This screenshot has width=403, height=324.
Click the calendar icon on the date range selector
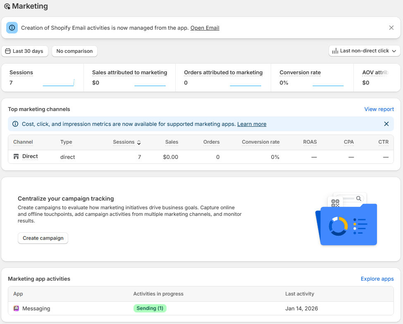click(x=8, y=51)
